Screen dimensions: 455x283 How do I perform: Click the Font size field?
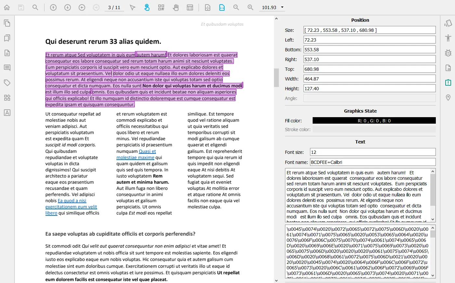373,152
